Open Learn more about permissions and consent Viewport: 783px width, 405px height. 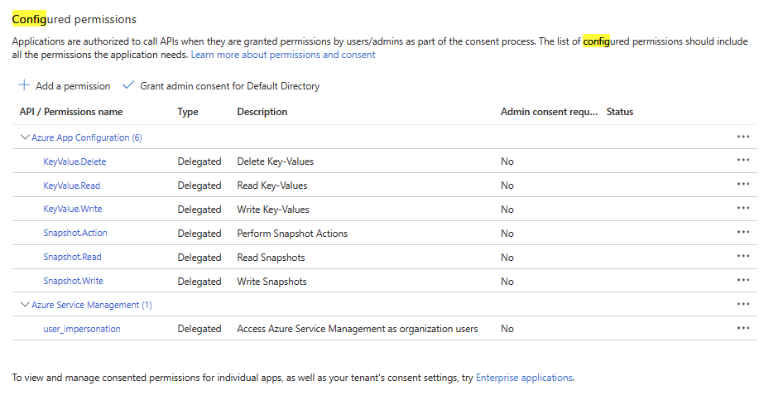coord(282,55)
